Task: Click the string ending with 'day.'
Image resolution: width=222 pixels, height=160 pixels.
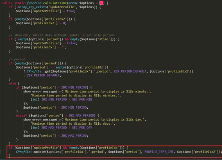Action: 103,119
